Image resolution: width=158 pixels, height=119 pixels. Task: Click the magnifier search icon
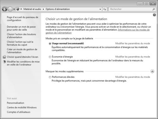pos(154,9)
